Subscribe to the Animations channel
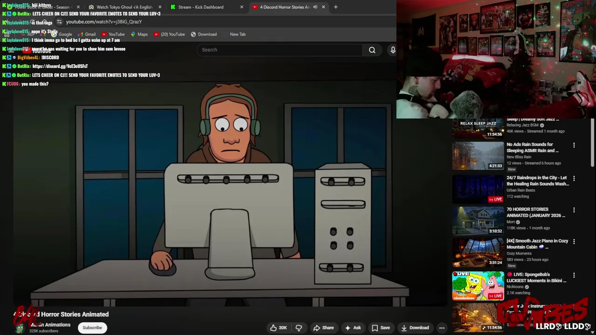596x335 pixels. 92,328
